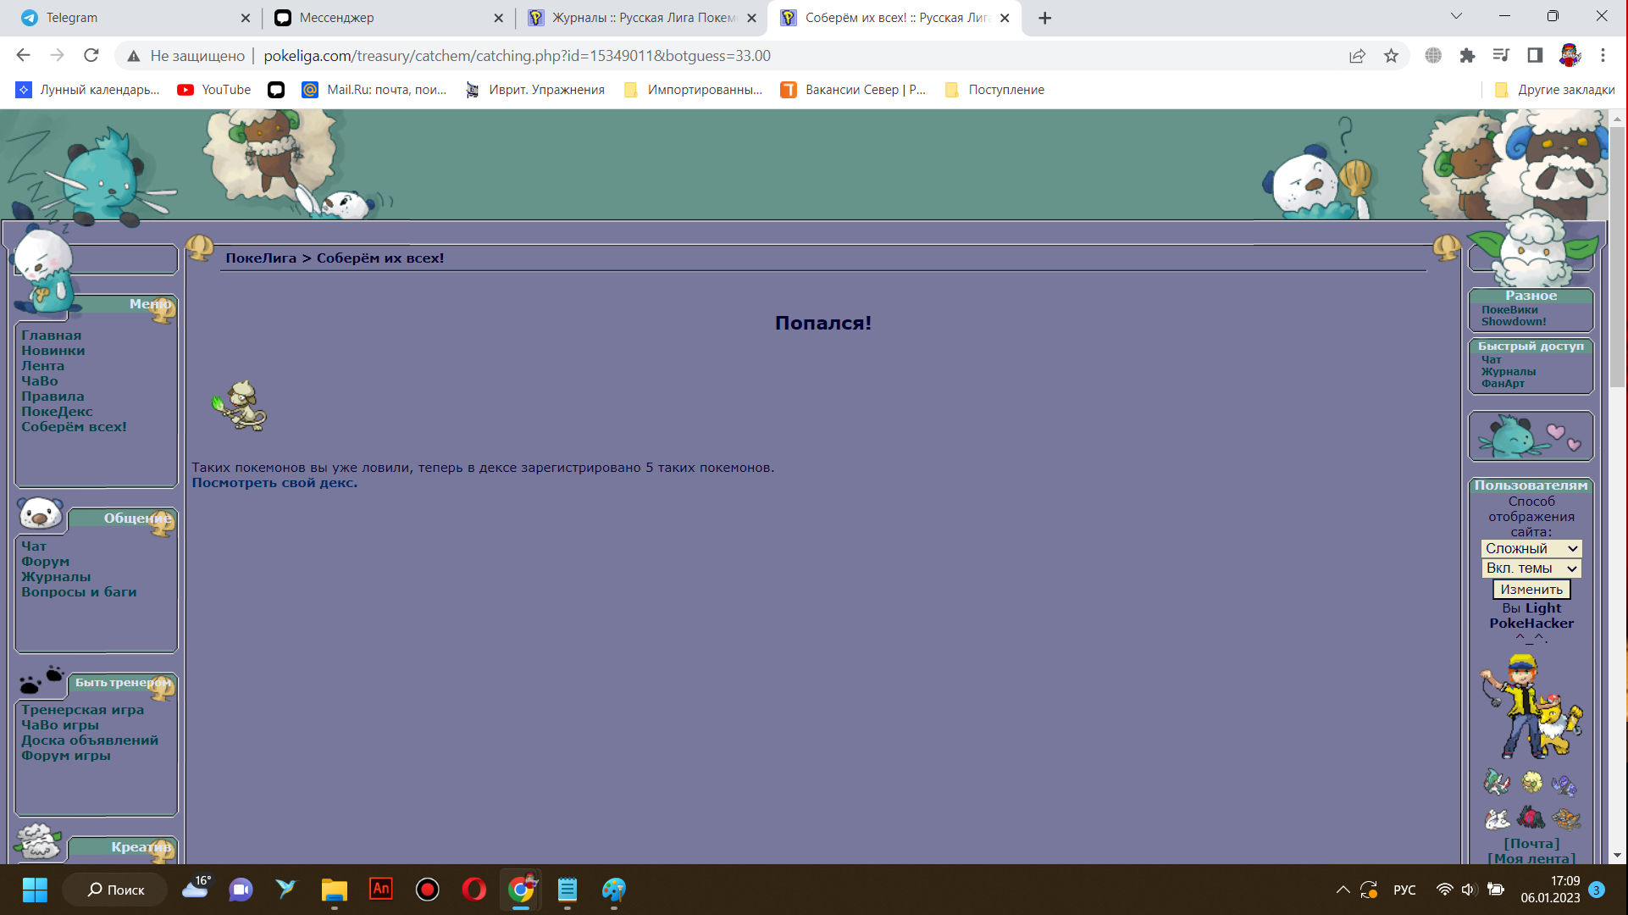Open the YouTube bookmark
The height and width of the screenshot is (915, 1628).
(214, 90)
